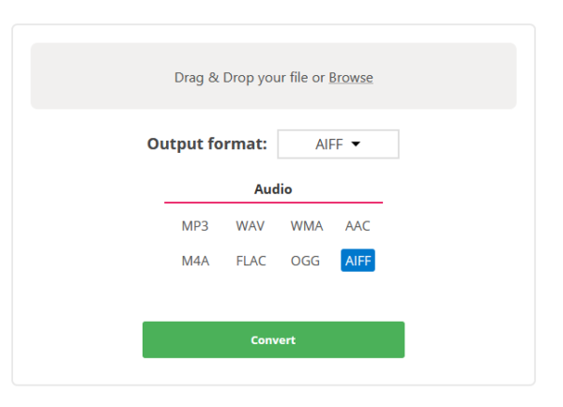Click the black caret arrow beside AIFF
Screen dimensions: 563x407
point(356,144)
